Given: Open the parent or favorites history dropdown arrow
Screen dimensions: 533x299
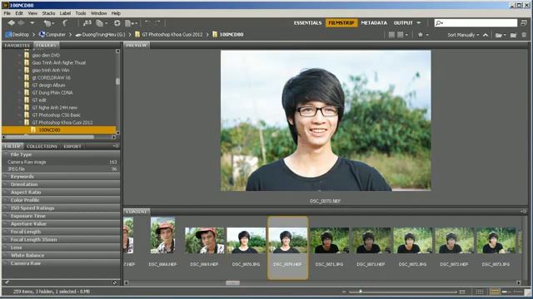Looking at the screenshot, I should 32,23.
